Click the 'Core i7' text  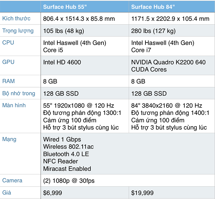[141, 50]
